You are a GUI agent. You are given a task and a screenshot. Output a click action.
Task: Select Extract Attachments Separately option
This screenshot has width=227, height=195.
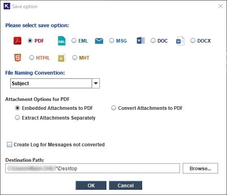click(x=17, y=118)
